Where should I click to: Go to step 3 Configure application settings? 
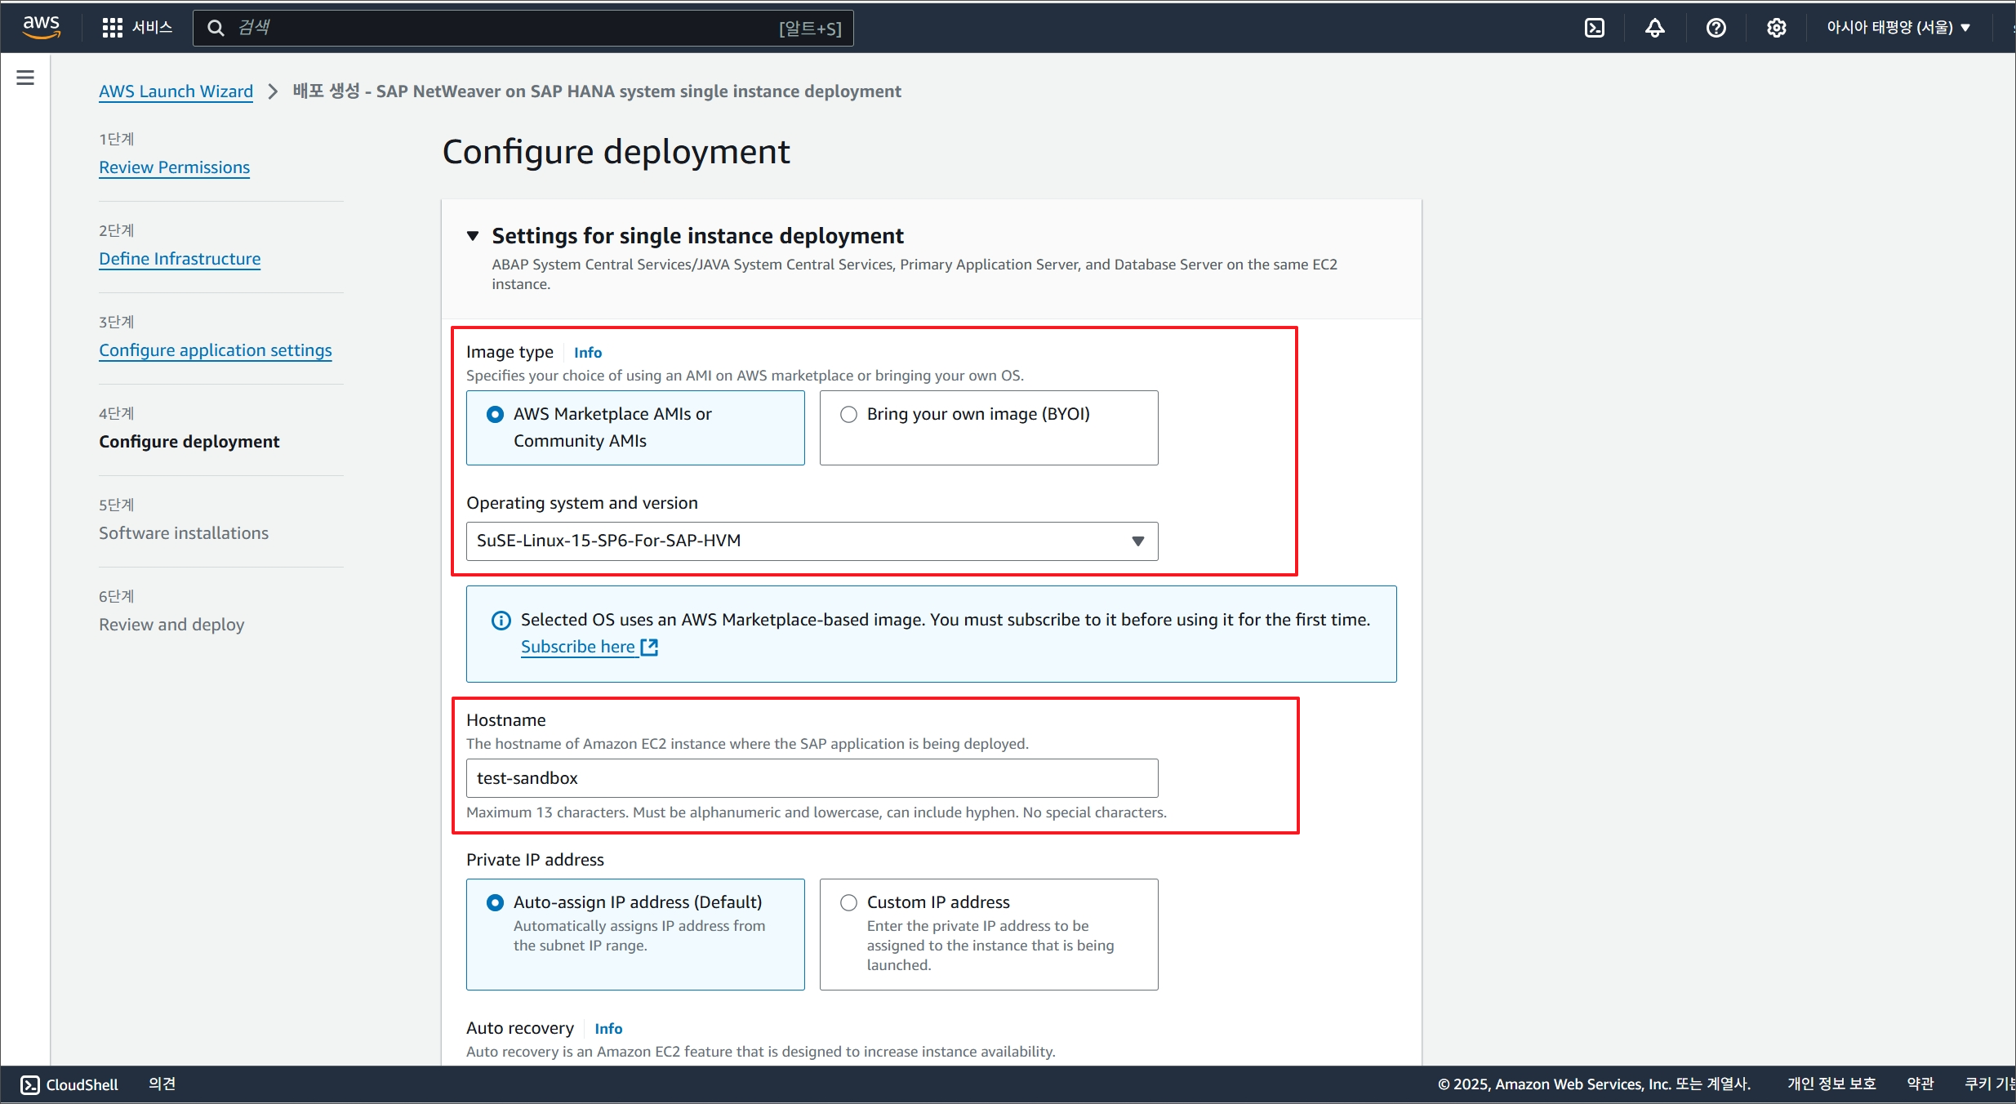(216, 350)
